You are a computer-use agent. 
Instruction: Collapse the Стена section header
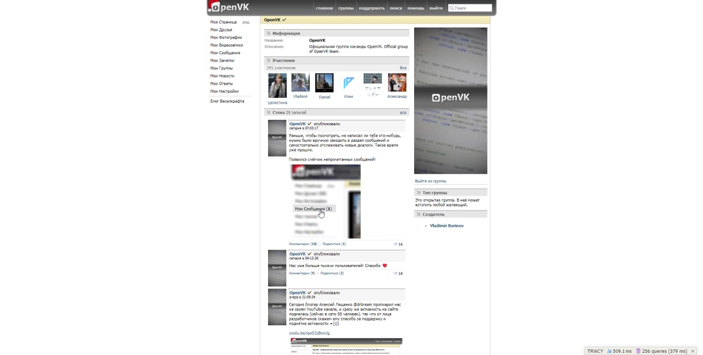[336, 112]
